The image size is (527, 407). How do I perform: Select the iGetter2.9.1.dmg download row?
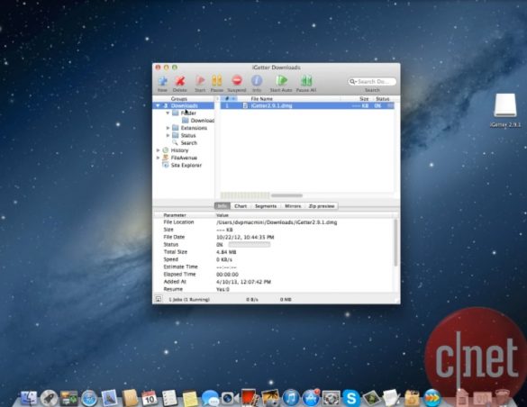[x=307, y=105]
